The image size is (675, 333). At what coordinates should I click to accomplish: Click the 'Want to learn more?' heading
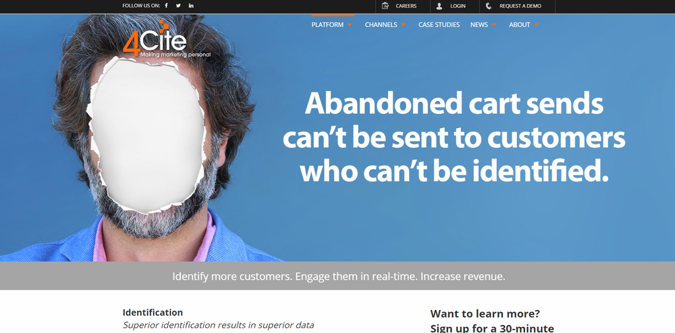tap(485, 313)
